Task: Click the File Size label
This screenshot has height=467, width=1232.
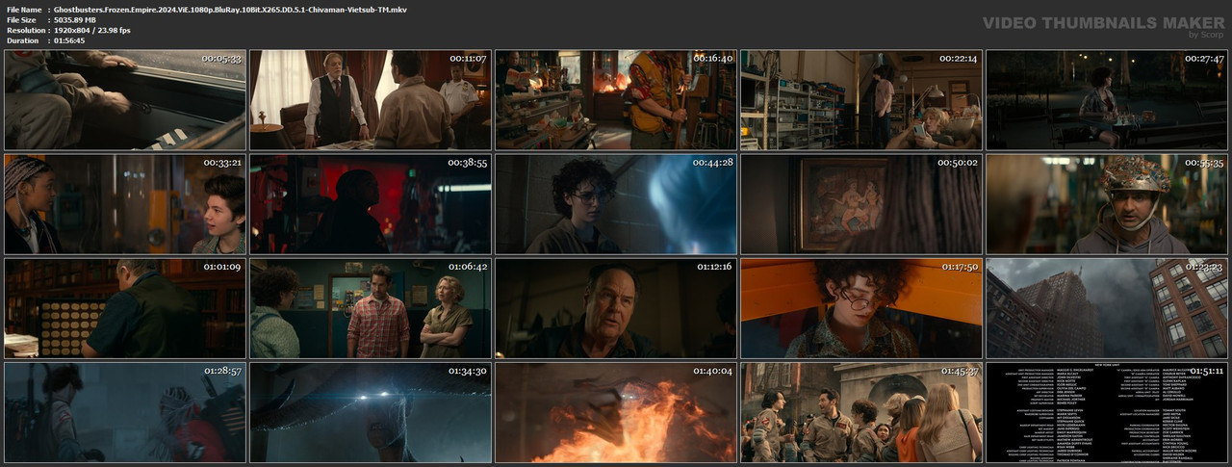Action: [x=21, y=19]
